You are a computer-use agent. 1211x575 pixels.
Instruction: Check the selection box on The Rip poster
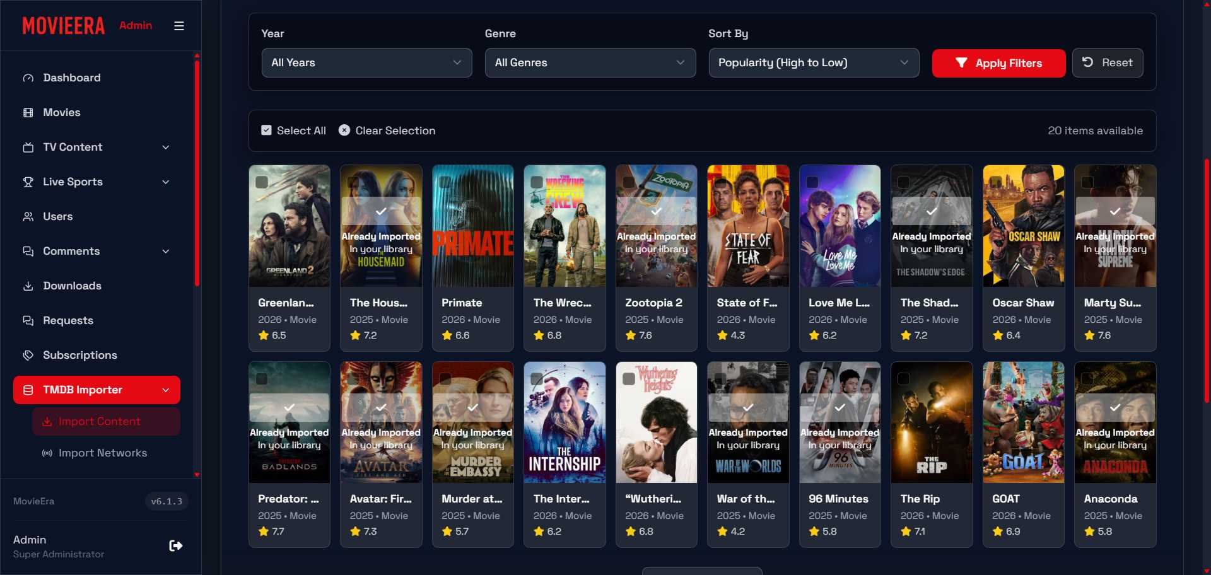pos(904,378)
